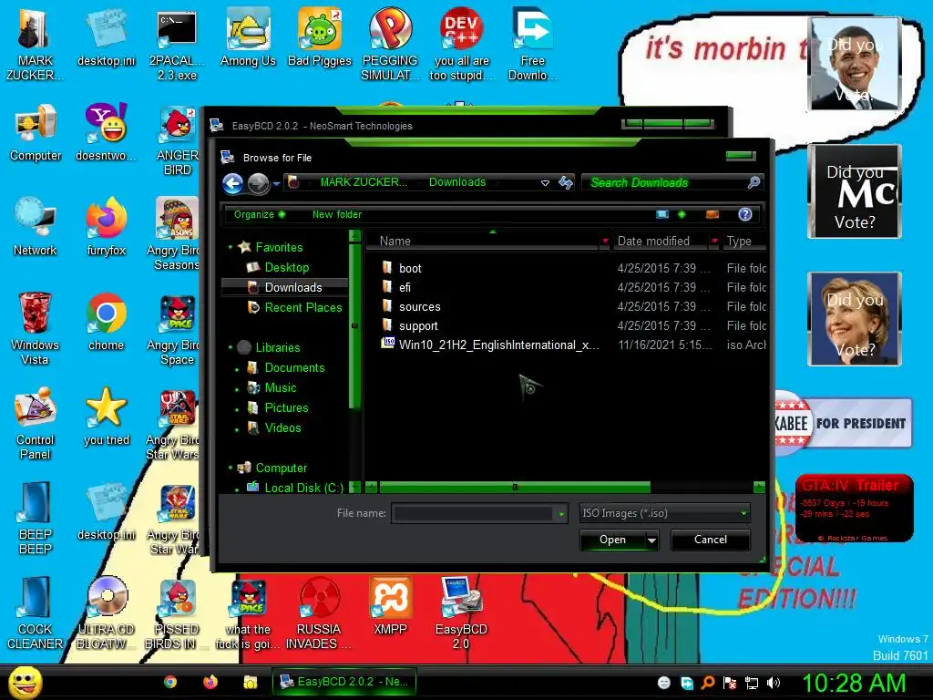Image resolution: width=933 pixels, height=700 pixels.
Task: Click the Forward arrow in Browse dialog
Action: [258, 183]
